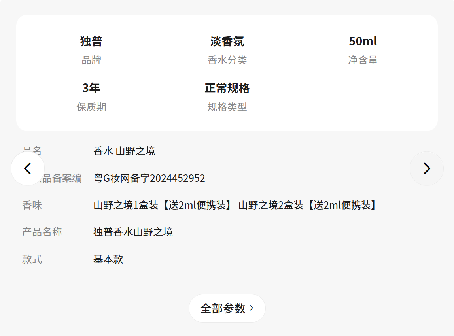This screenshot has height=336, width=454.
Task: Select the brand value 独普
Action: pyautogui.click(x=91, y=41)
